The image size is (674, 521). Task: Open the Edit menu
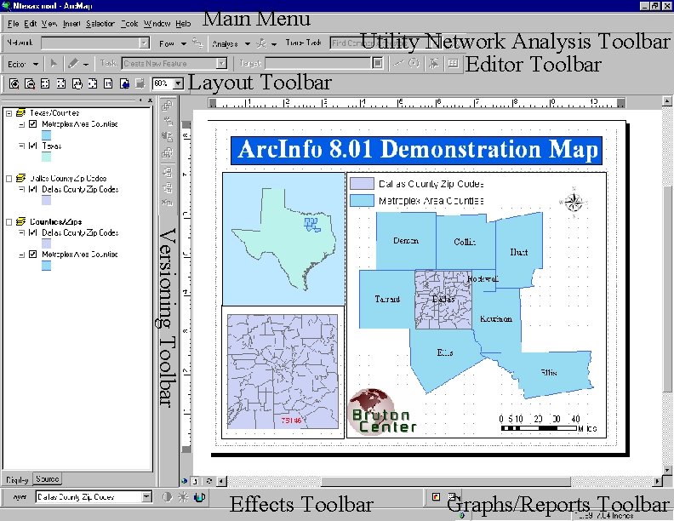point(30,24)
